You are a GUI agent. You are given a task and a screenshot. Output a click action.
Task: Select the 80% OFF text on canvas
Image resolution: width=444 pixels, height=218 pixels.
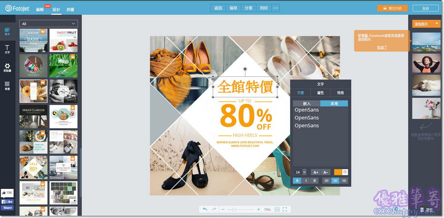246,116
